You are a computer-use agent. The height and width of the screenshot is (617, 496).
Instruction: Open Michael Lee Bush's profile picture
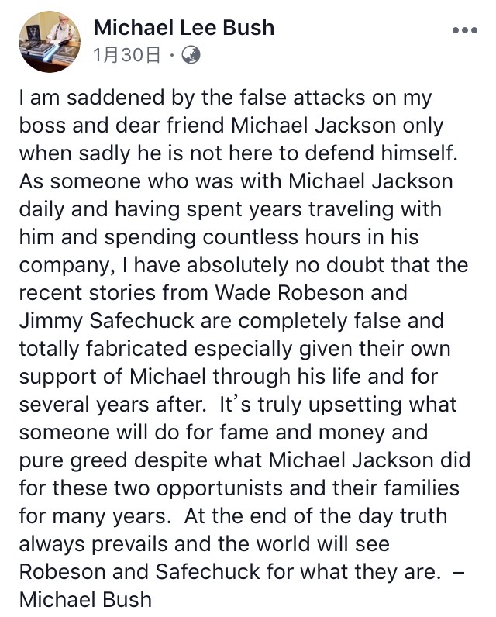pos(49,42)
